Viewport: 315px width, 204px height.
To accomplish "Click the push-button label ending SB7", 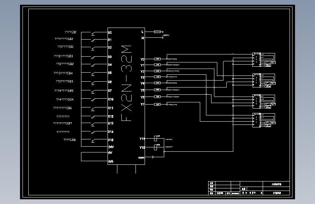I will [x=62, y=123].
